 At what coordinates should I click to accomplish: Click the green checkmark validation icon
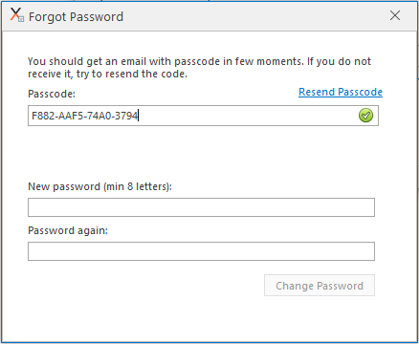click(x=365, y=116)
